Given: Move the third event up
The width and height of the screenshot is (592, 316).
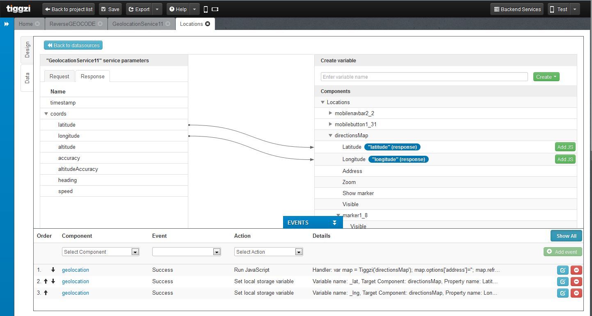Looking at the screenshot, I should (x=46, y=293).
